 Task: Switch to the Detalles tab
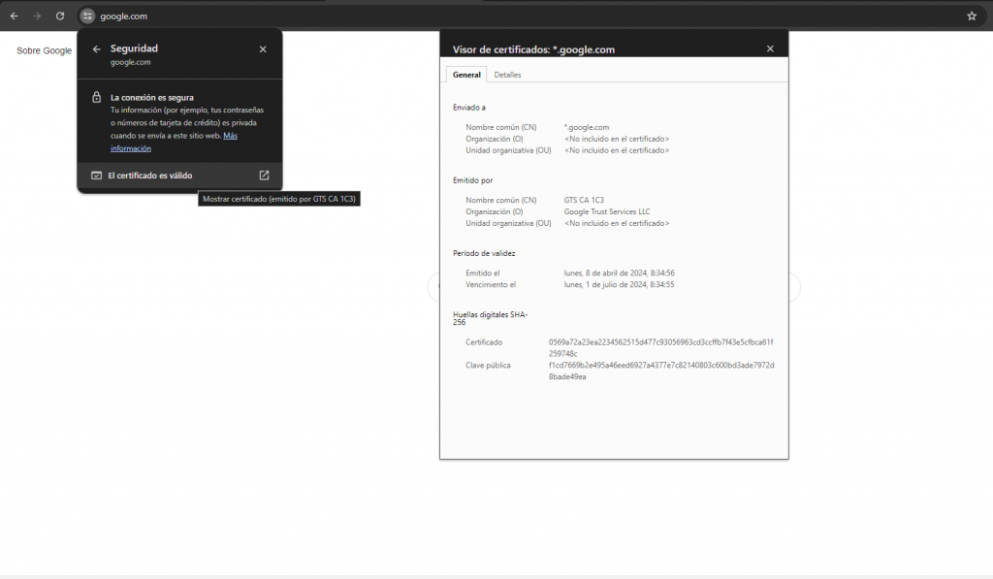(x=507, y=75)
